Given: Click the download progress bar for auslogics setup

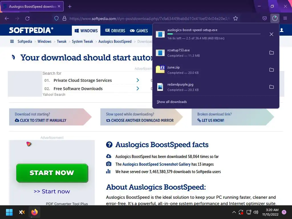Looking at the screenshot, I should (x=214, y=34).
